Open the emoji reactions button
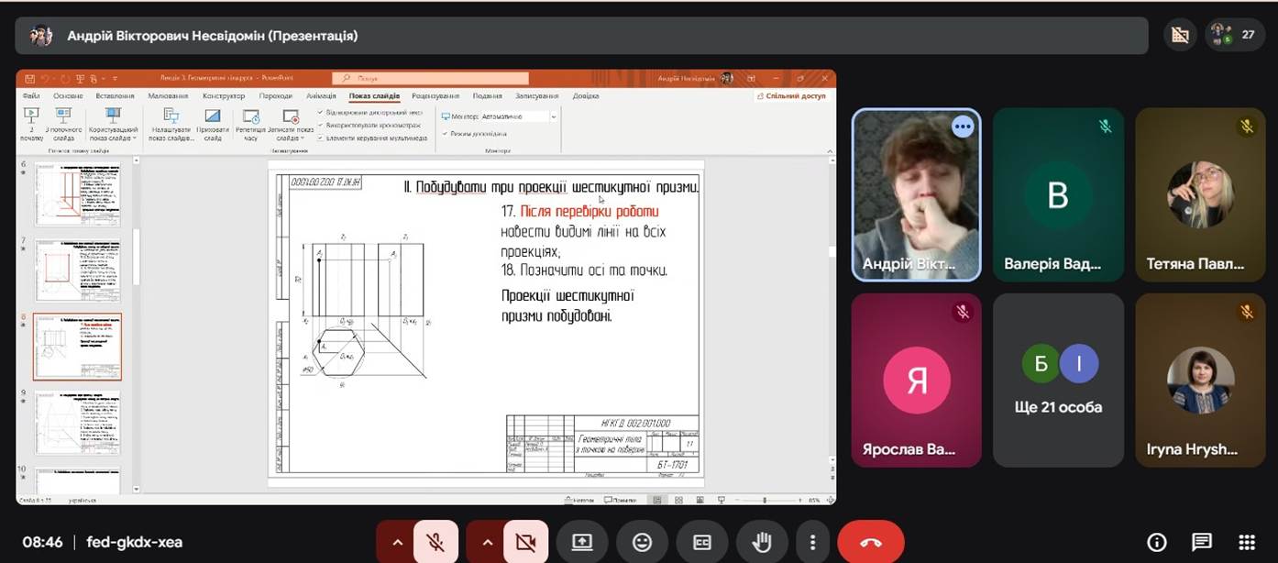This screenshot has height=563, width=1278. tap(642, 542)
